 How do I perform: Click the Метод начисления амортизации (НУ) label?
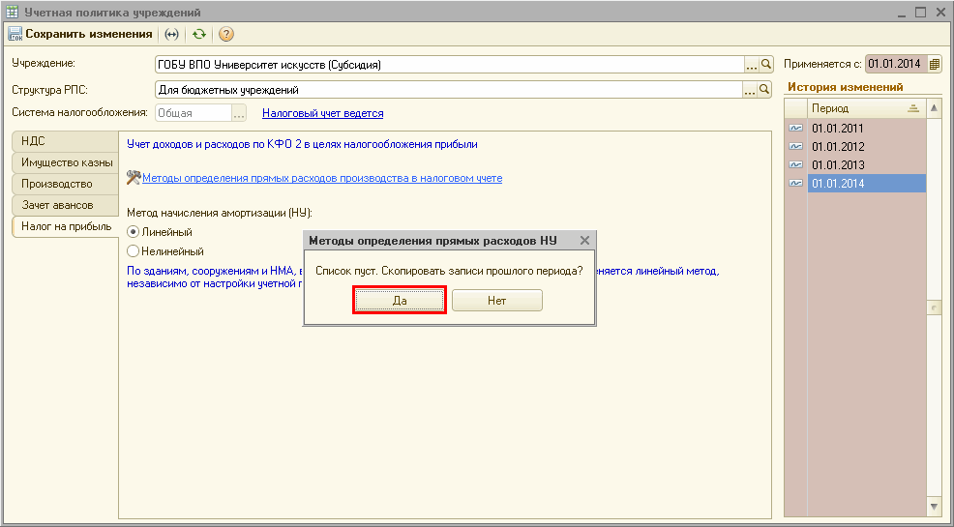219,213
